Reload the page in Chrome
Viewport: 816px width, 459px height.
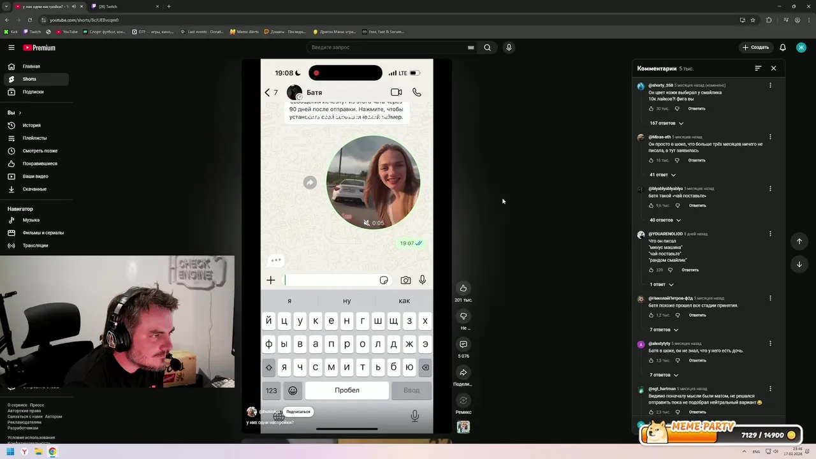click(31, 20)
